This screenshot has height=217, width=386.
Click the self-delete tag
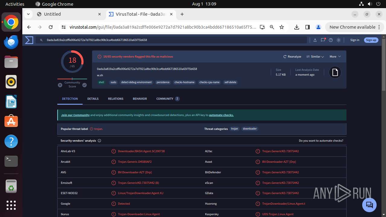coord(230,82)
